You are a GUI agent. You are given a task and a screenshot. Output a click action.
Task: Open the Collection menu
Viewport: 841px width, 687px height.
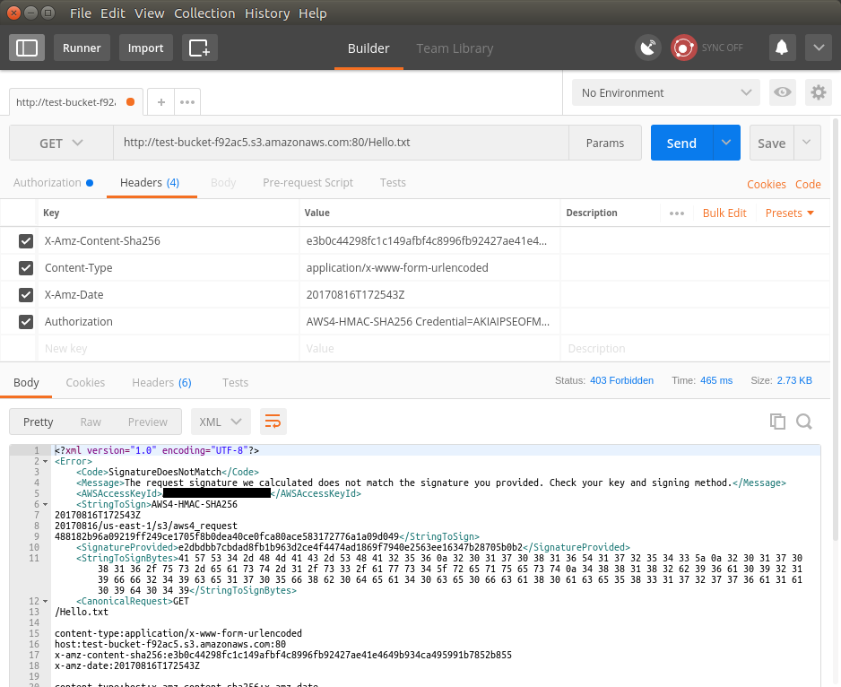point(204,13)
